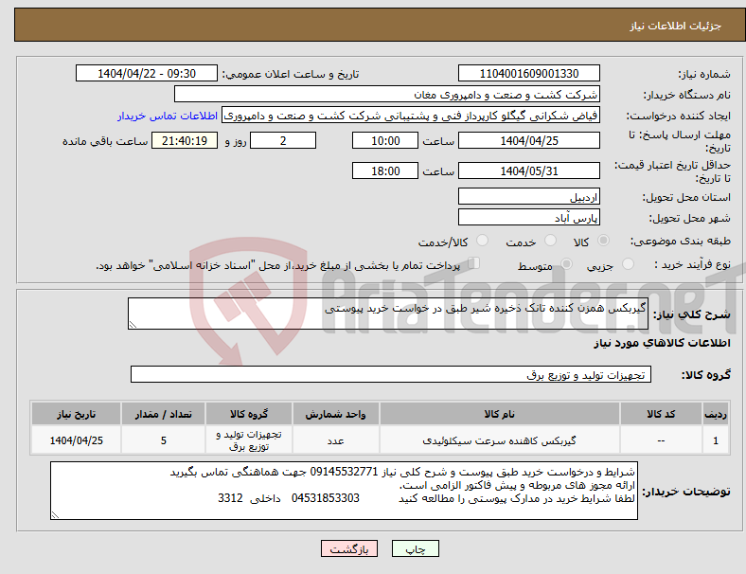Screen dimensions: 746x574
Task: Click the چاپ (print) button
Action: point(416,548)
